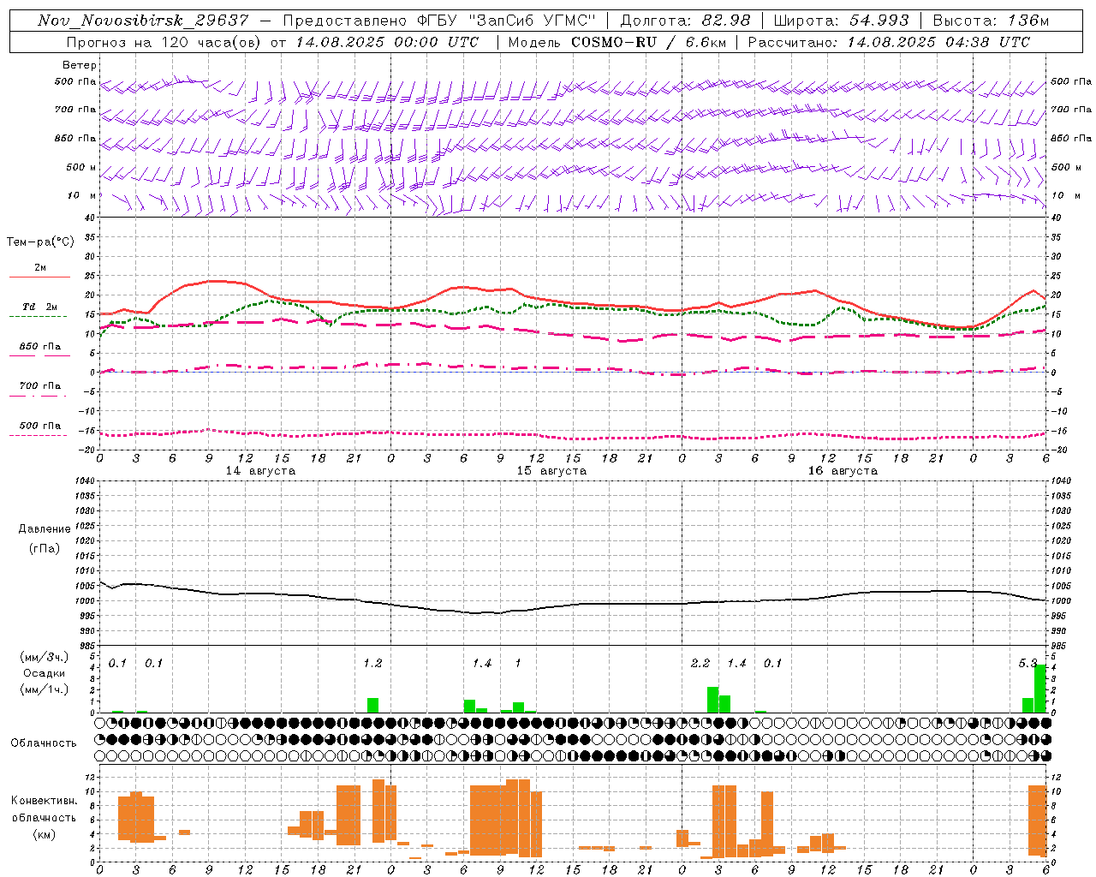
Task: Click the 1.2 precipitation amount value
Action: [372, 663]
